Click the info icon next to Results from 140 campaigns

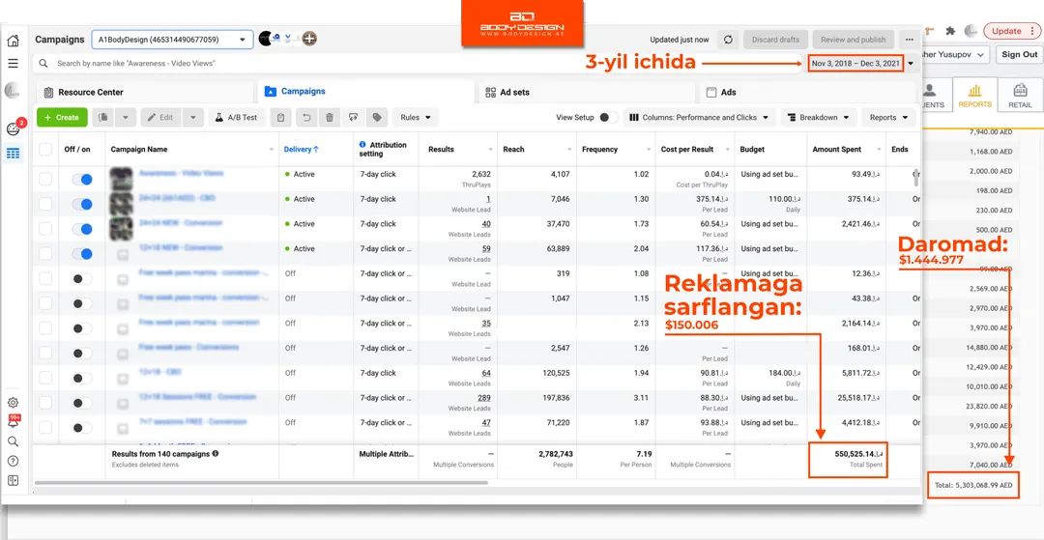[215, 454]
